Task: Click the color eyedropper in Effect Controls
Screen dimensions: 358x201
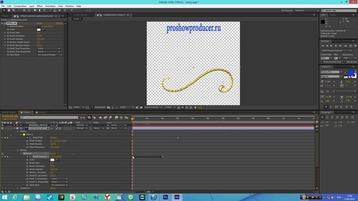Action: (x=43, y=30)
